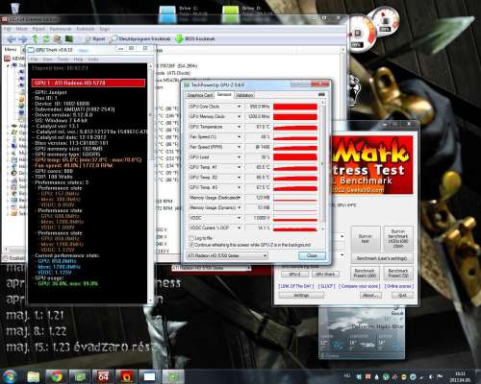Go forward using AIDA64 blue right arrow

[23, 39]
